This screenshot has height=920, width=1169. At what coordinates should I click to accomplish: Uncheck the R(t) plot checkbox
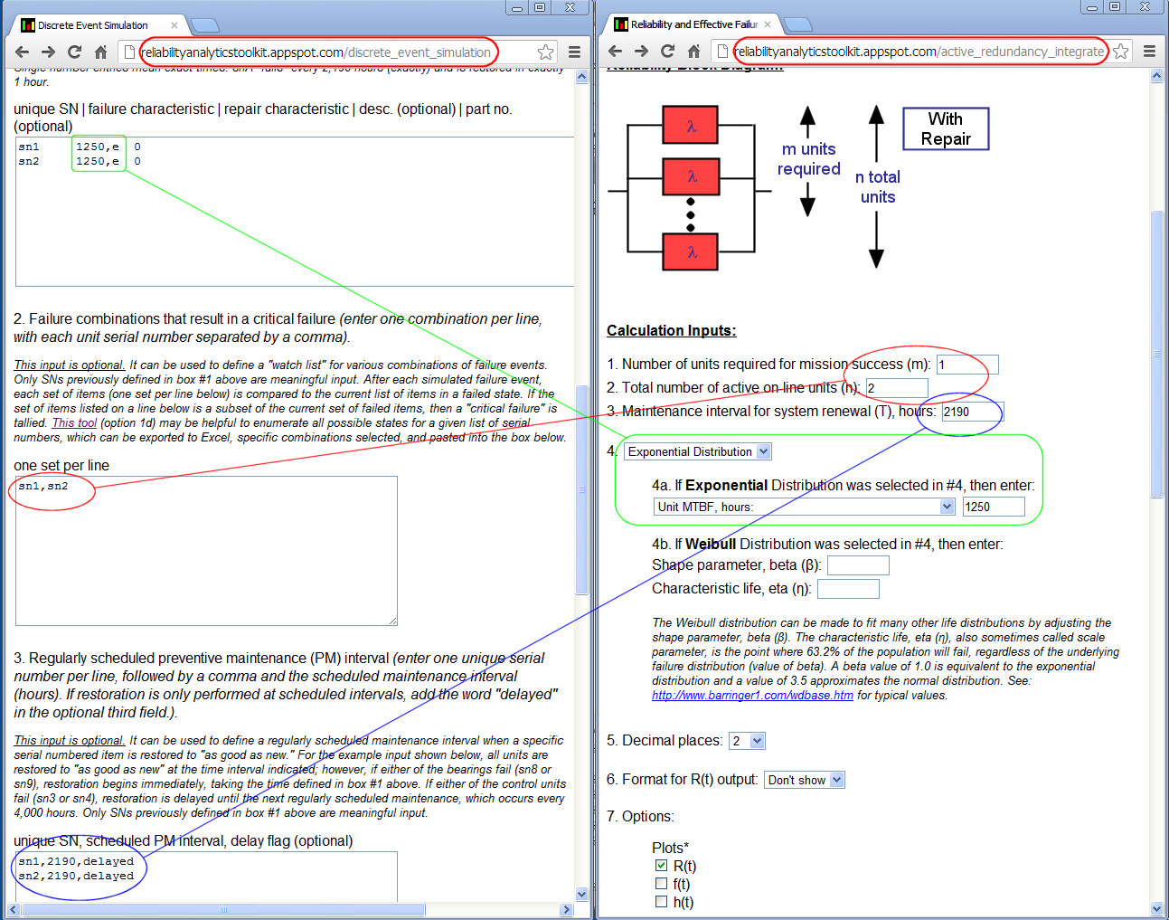[661, 866]
